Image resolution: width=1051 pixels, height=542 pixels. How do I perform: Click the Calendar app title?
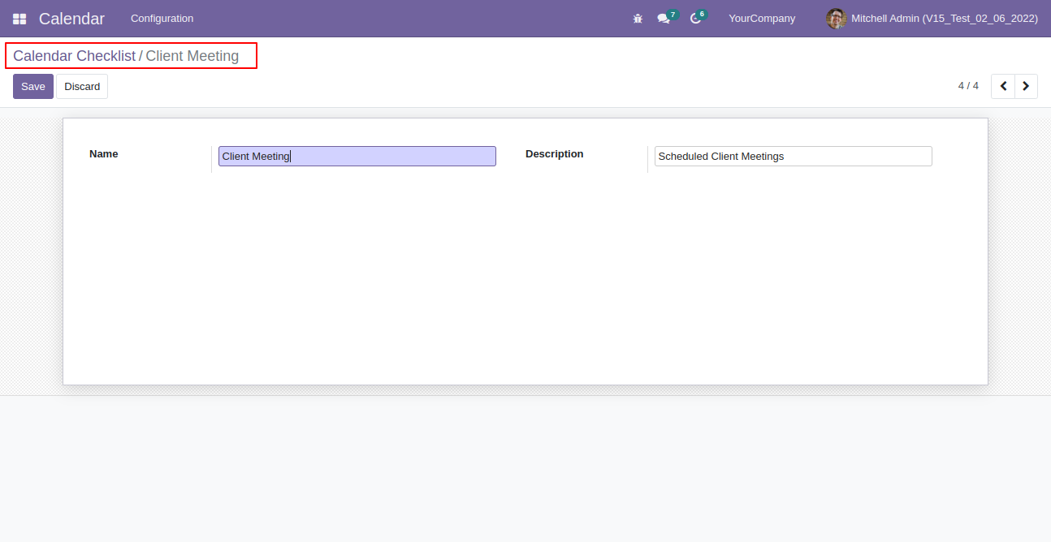pos(71,19)
